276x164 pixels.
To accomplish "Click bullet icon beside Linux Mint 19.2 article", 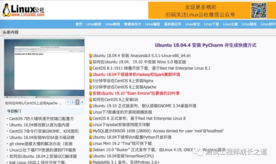I will coord(91,143).
